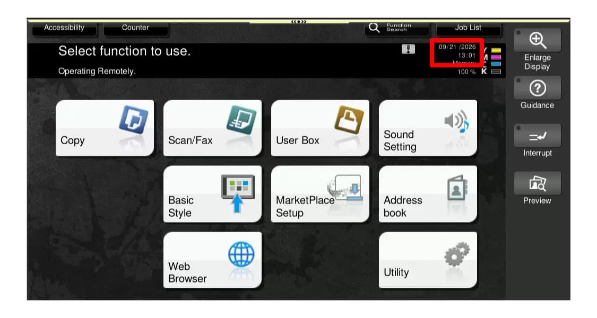
Task: Open the Job List button
Action: pyautogui.click(x=468, y=28)
